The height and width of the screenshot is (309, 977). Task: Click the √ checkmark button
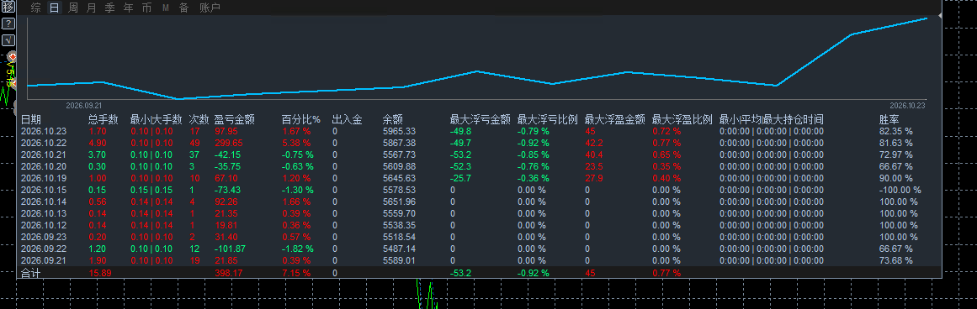coord(8,40)
